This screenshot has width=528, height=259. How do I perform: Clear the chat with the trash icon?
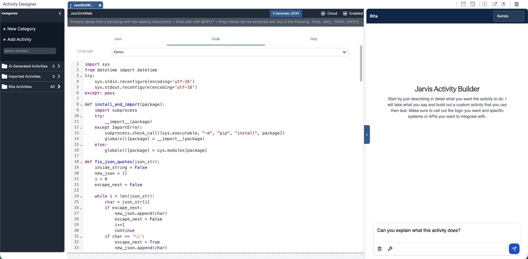(x=380, y=249)
